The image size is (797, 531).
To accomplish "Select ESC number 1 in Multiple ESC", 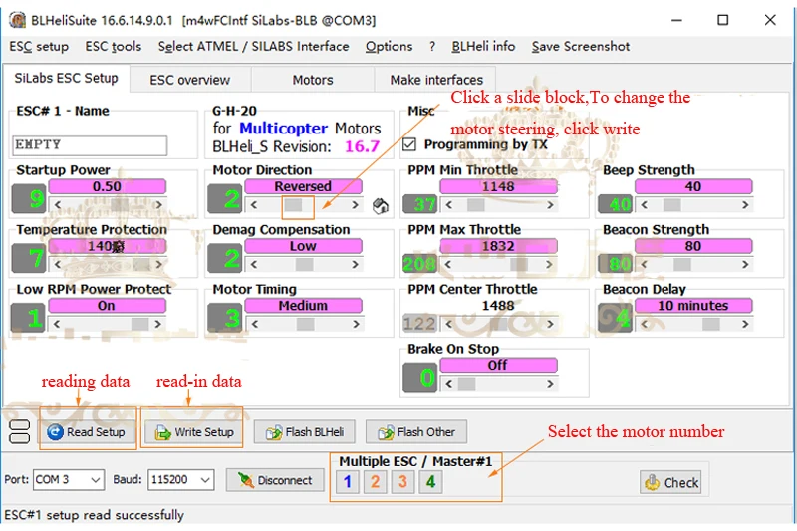I will 348,482.
